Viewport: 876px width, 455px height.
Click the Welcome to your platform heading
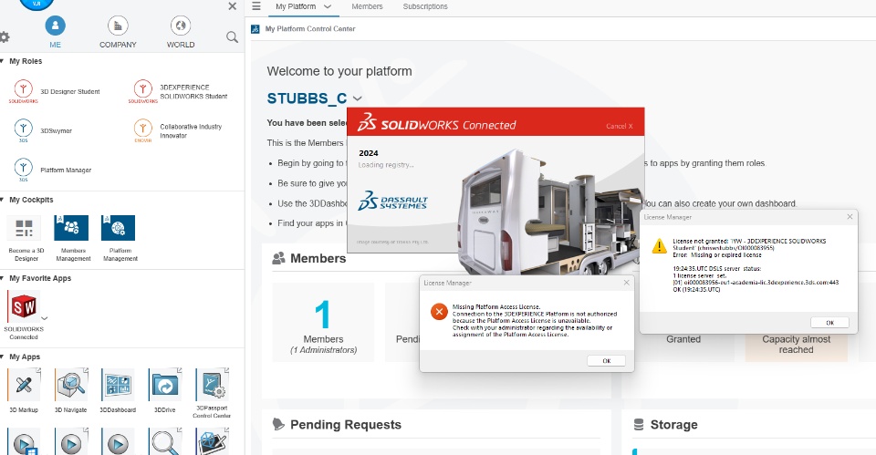pos(339,71)
